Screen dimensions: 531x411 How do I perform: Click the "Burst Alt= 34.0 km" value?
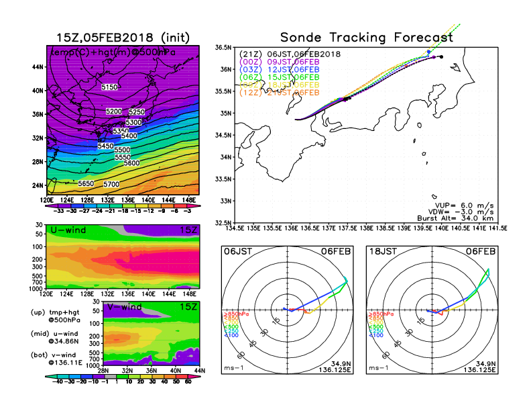455,218
